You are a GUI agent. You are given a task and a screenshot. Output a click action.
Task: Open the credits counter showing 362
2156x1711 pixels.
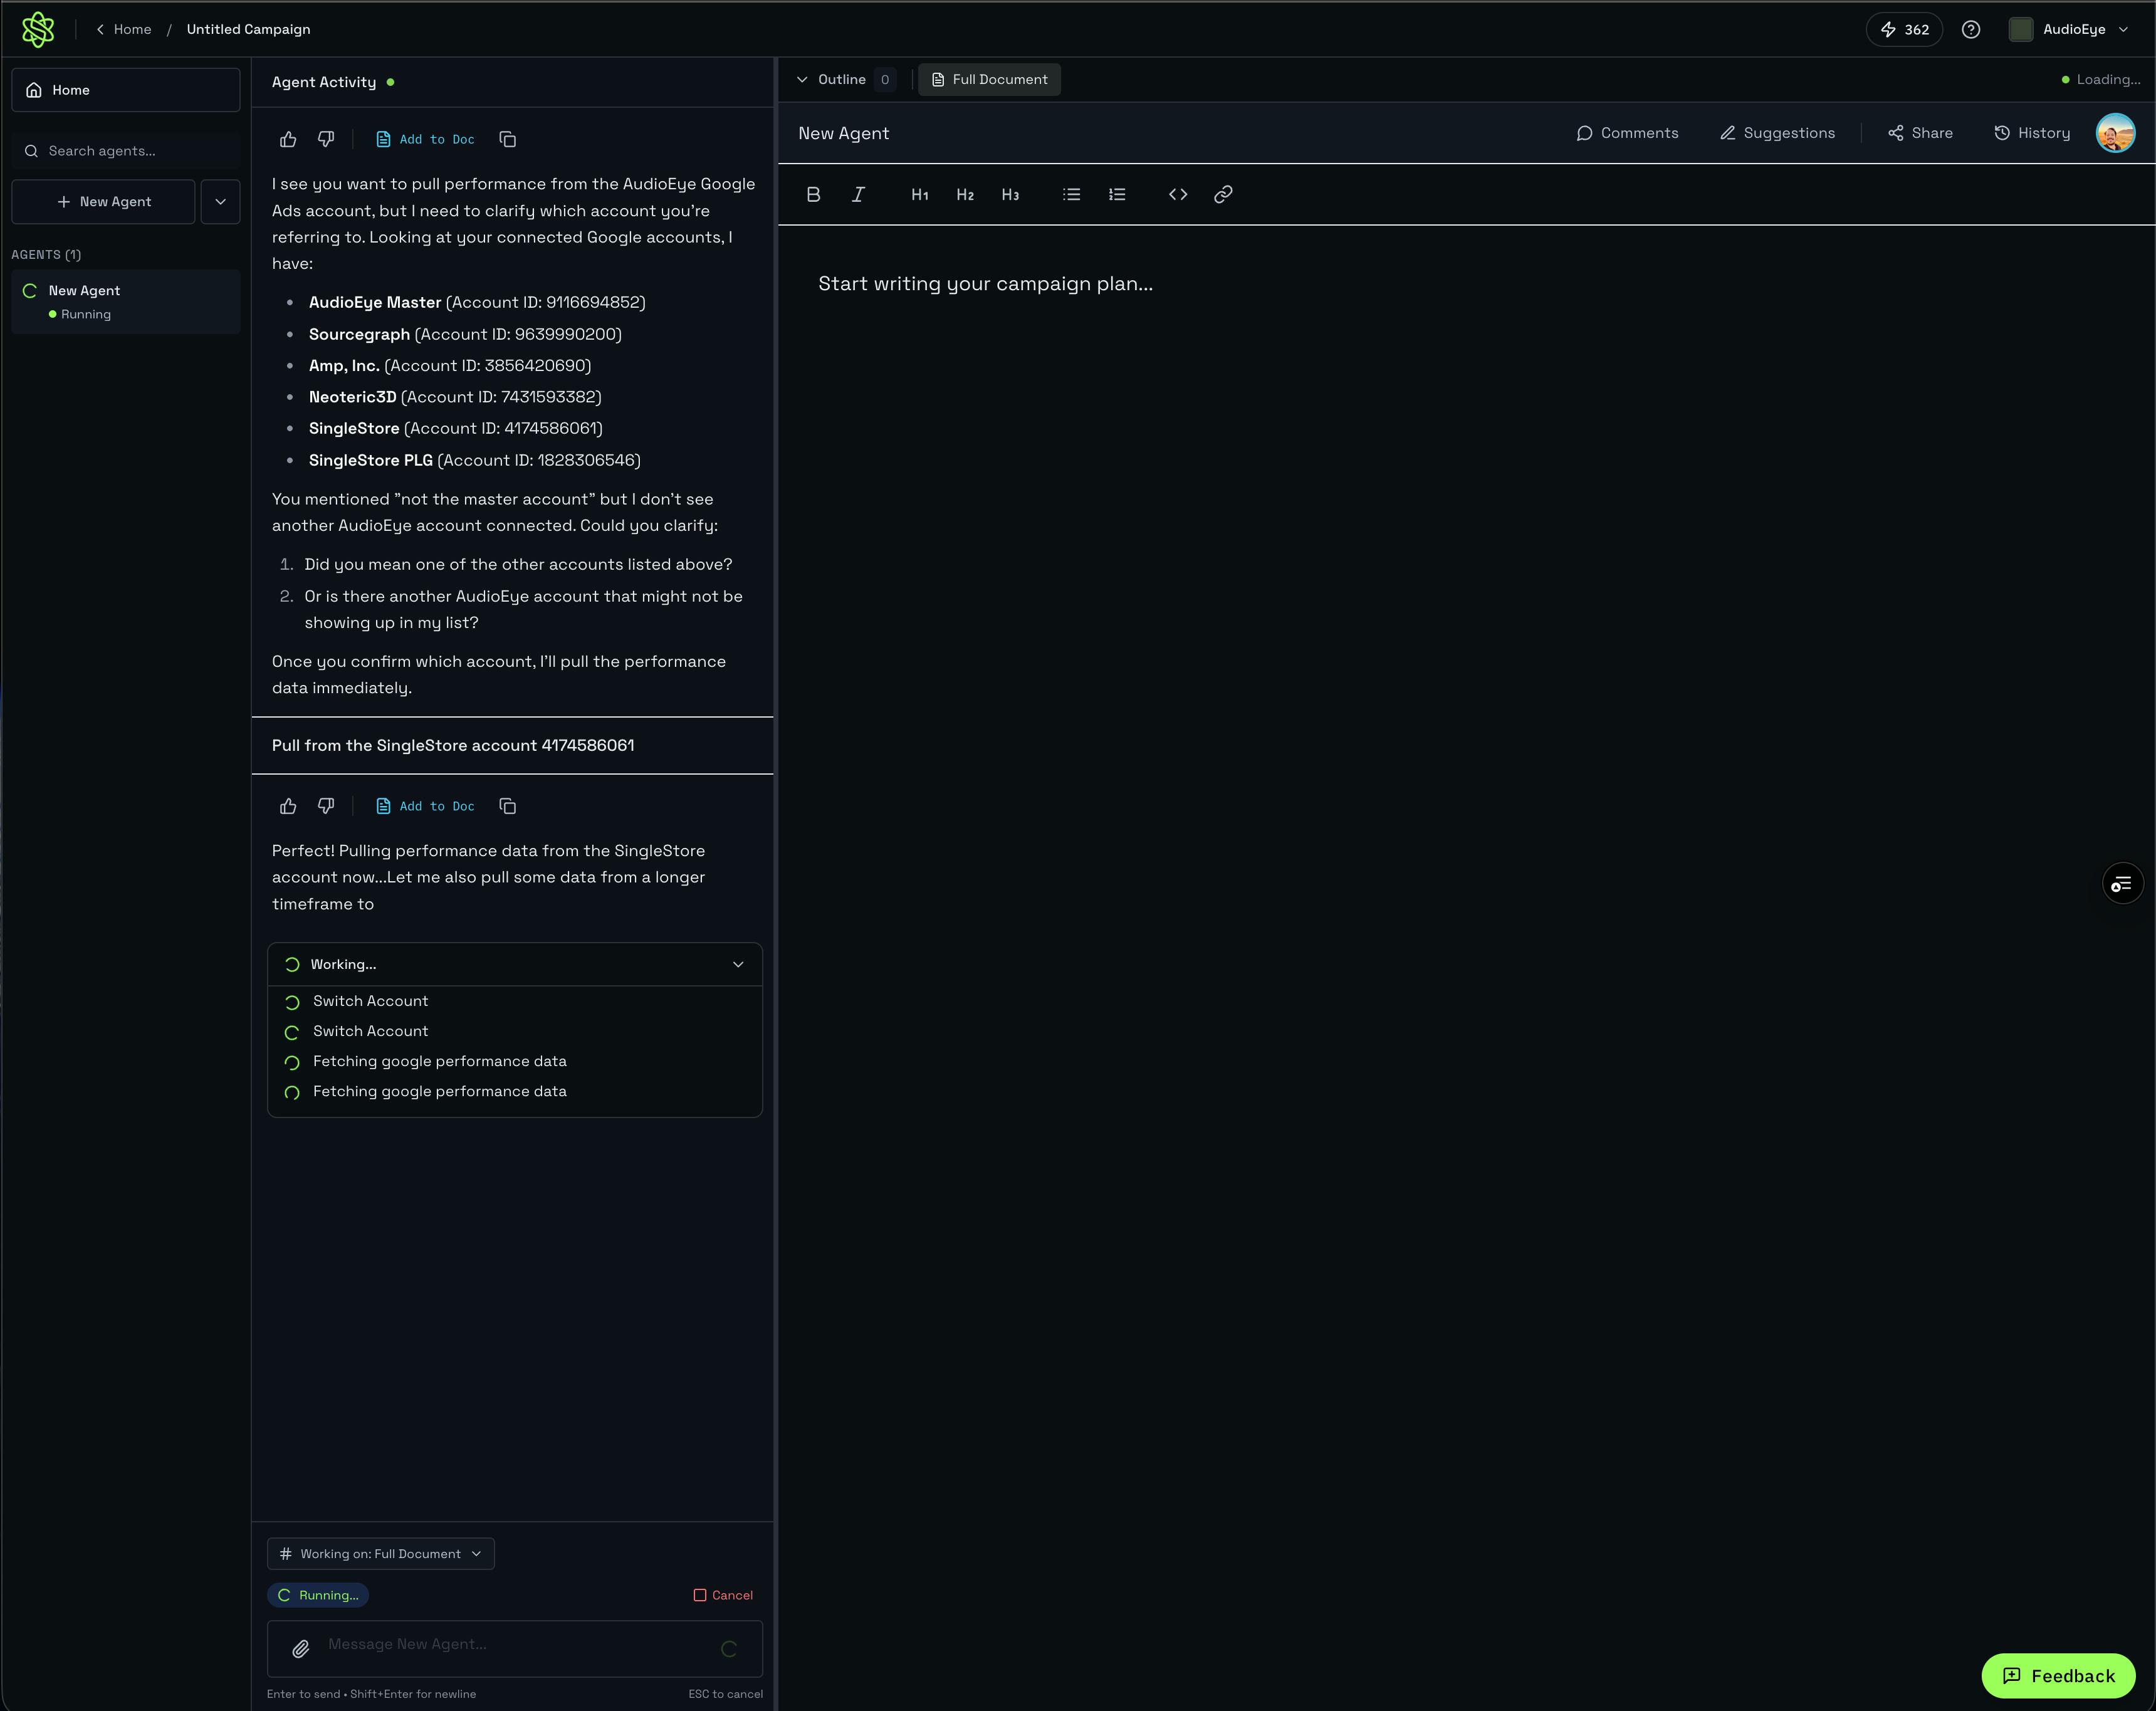1904,29
